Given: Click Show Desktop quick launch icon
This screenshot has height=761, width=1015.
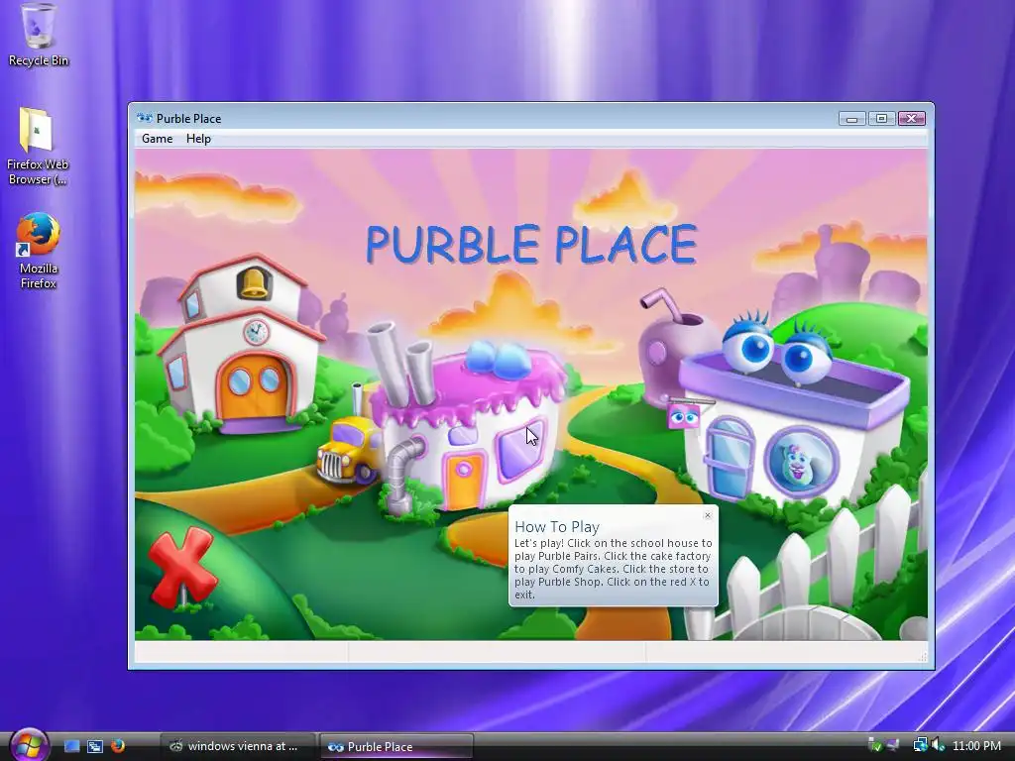Looking at the screenshot, I should 71,746.
